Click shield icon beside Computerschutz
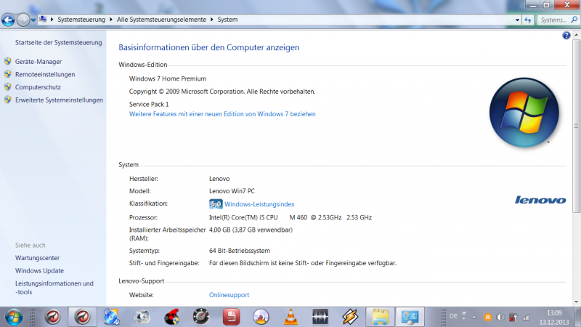581x327 pixels. click(x=7, y=86)
